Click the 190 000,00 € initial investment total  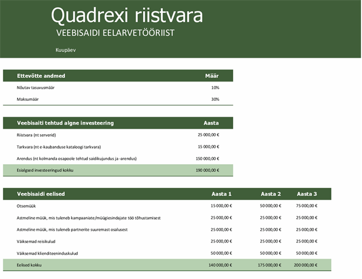207,170
